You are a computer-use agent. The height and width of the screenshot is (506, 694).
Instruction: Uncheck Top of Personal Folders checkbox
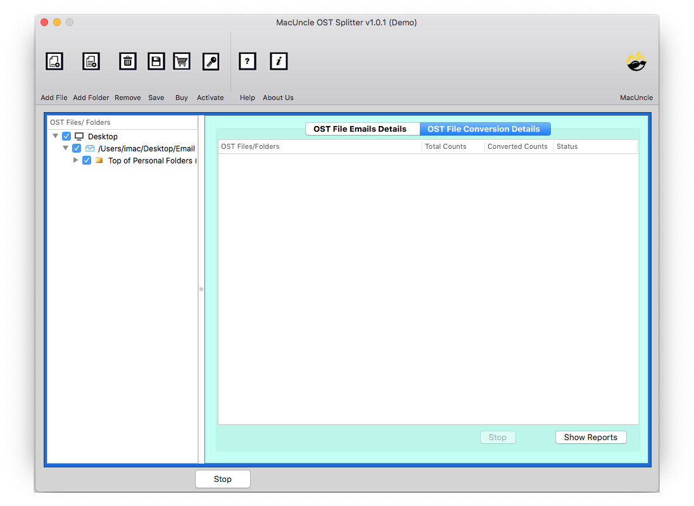tap(87, 160)
